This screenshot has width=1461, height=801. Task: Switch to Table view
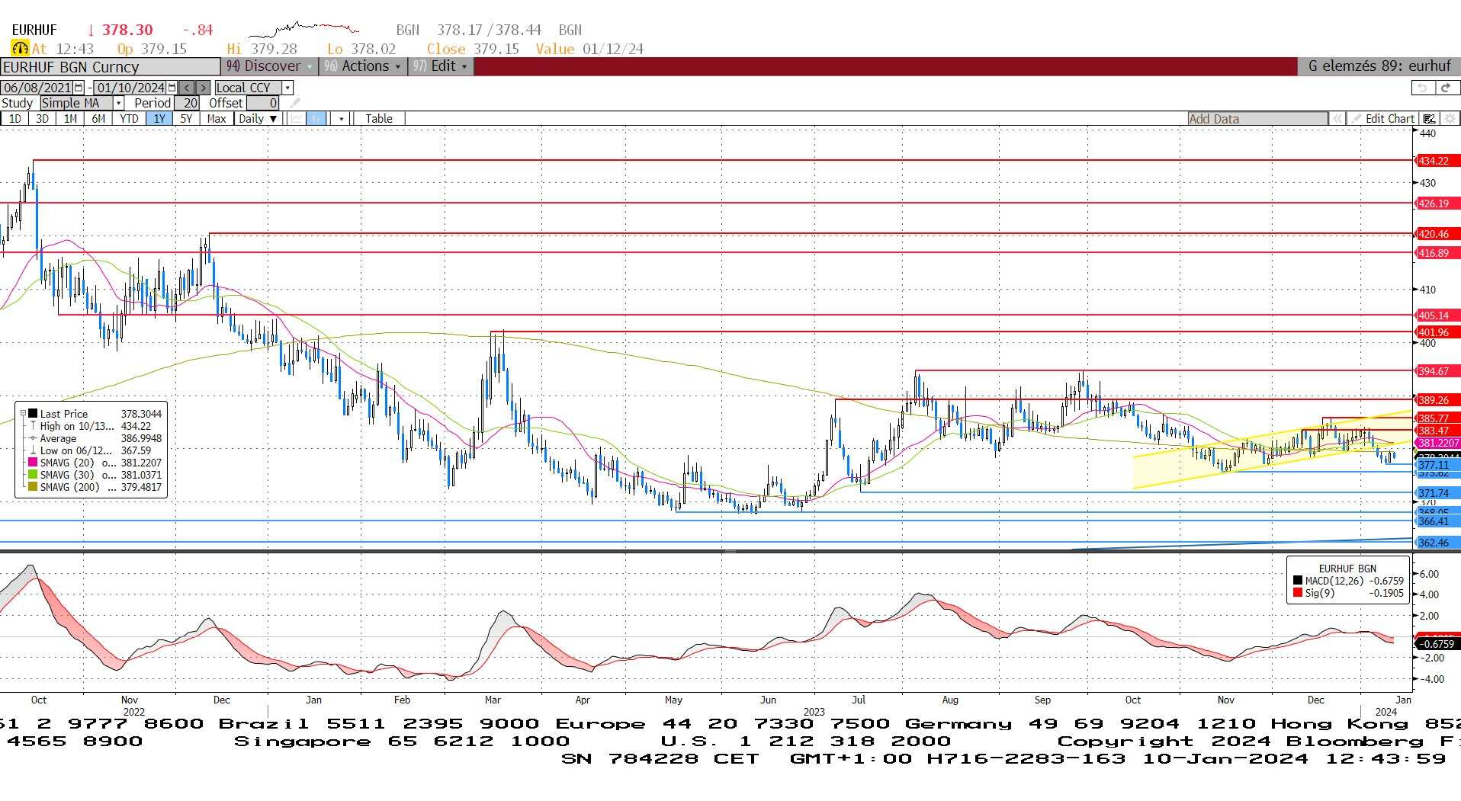pos(379,119)
